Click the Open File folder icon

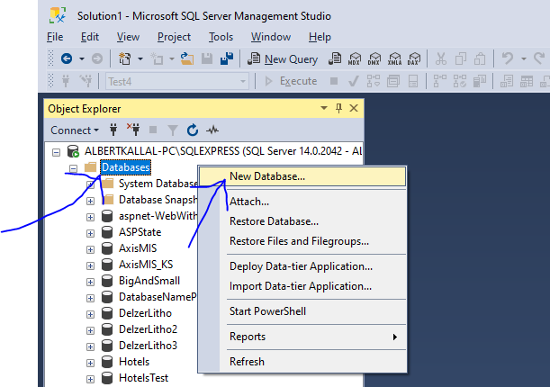coord(187,58)
